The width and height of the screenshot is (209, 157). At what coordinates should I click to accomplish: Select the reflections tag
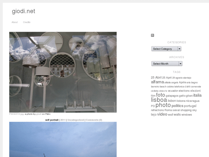(157, 110)
